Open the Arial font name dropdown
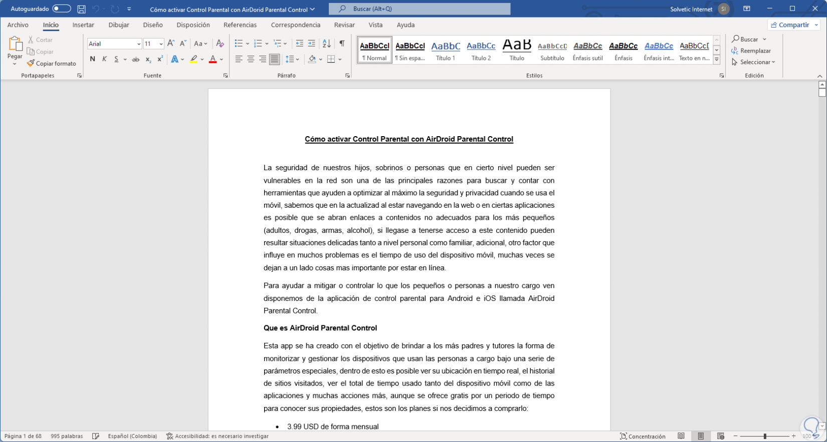827x442 pixels. [x=139, y=44]
